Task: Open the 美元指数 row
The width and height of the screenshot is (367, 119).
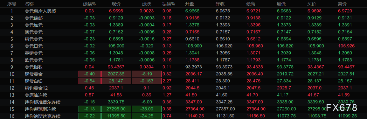Action: (x=183, y=67)
